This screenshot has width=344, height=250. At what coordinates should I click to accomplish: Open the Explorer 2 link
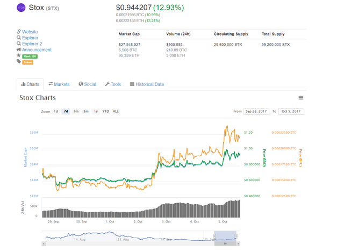pyautogui.click(x=32, y=44)
